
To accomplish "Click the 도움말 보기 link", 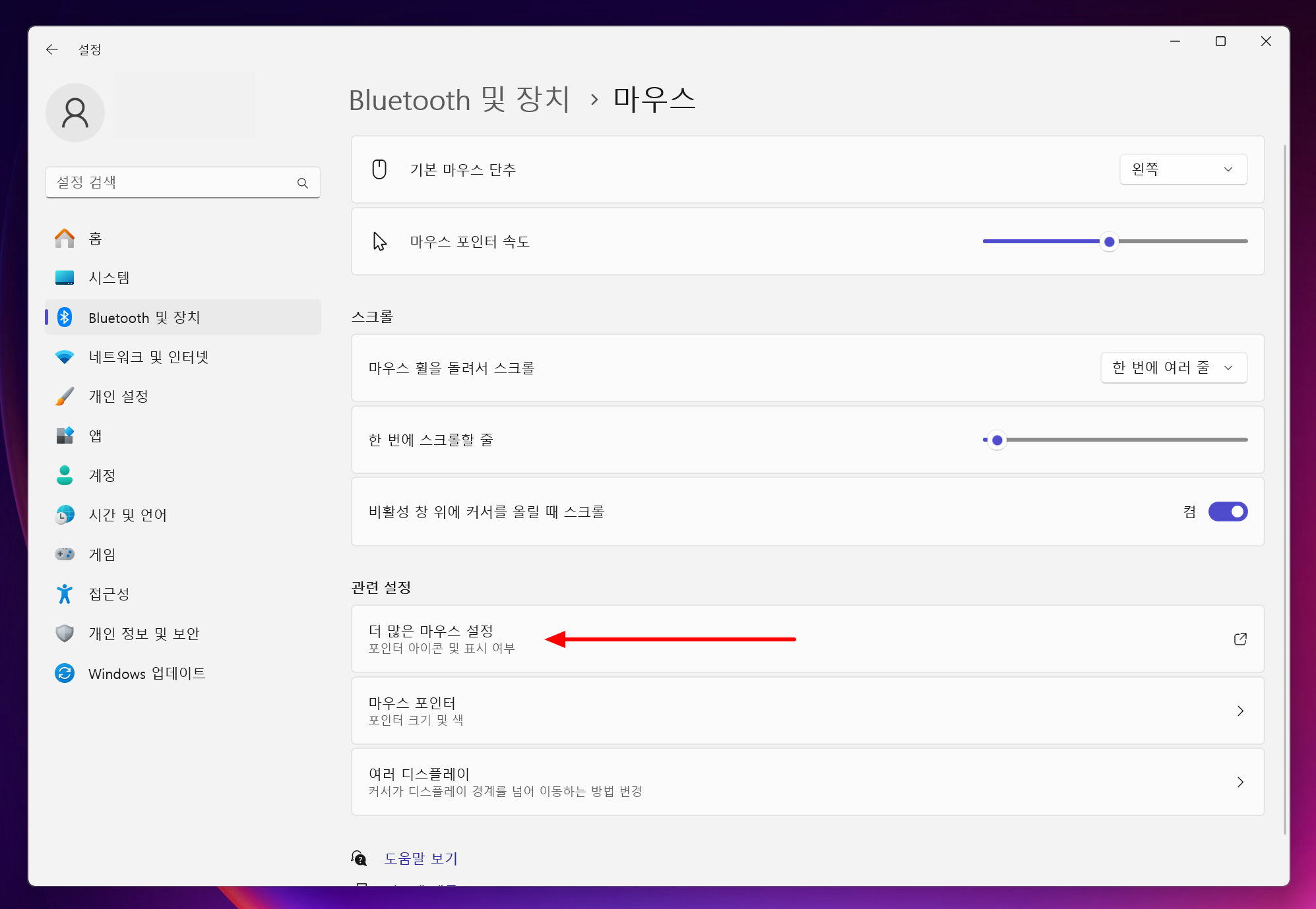I will (x=421, y=858).
